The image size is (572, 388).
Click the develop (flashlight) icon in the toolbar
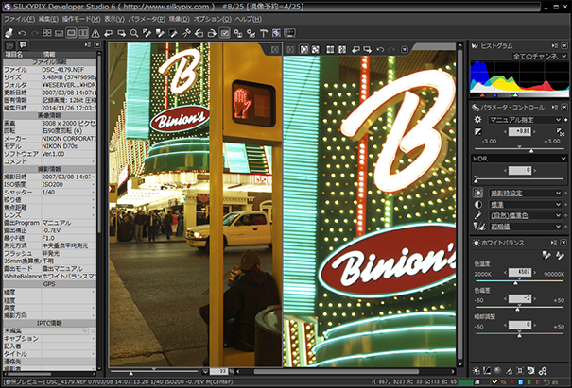click(9, 33)
